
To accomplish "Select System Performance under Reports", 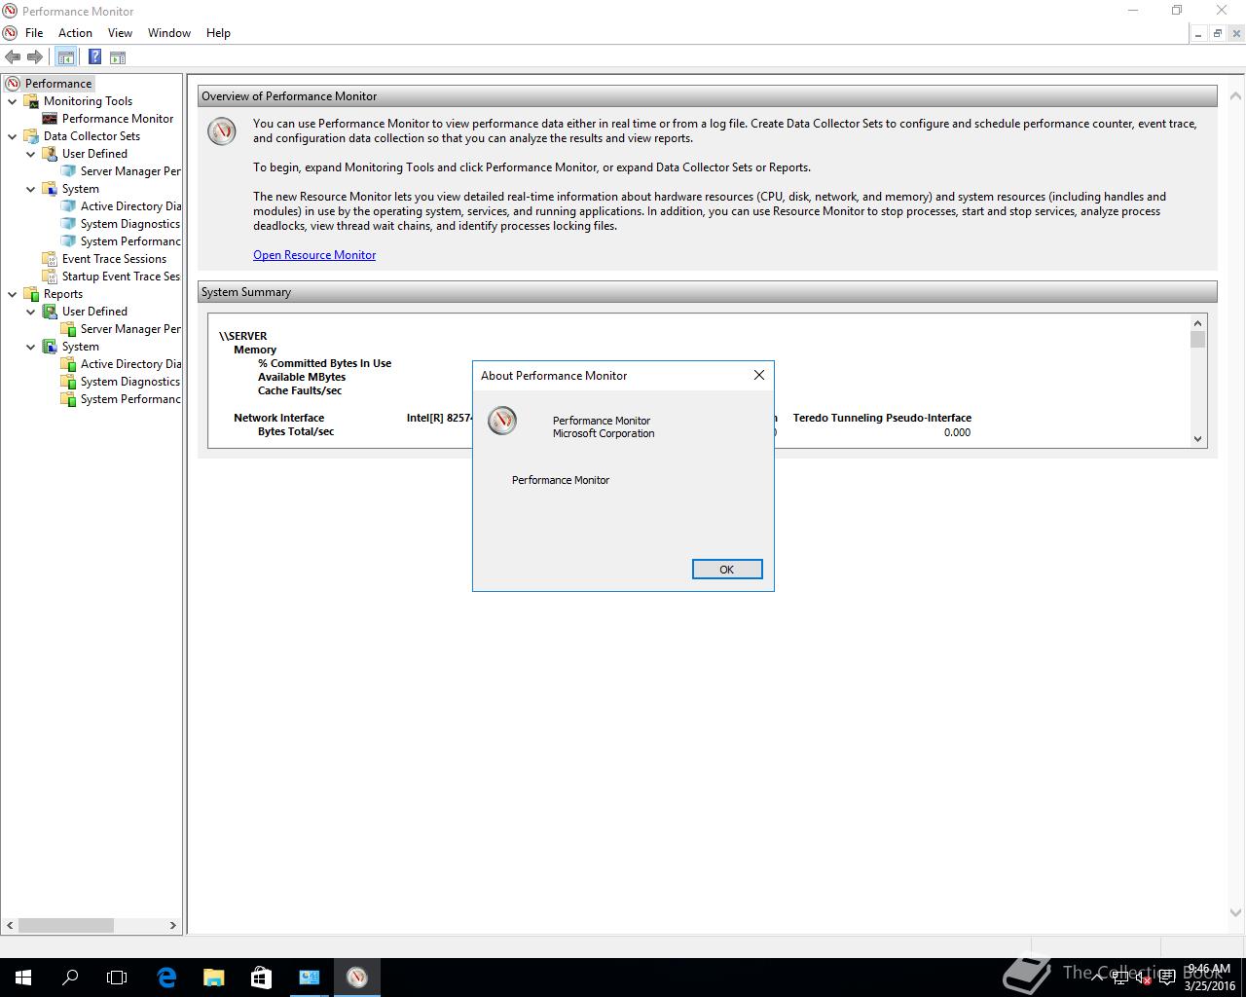I will [x=130, y=399].
